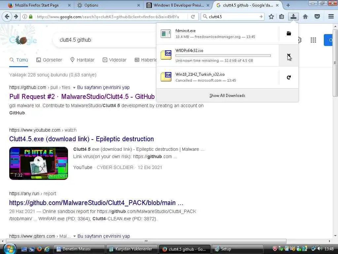
Task: Select the Haberler search filter
Action: click(146, 60)
